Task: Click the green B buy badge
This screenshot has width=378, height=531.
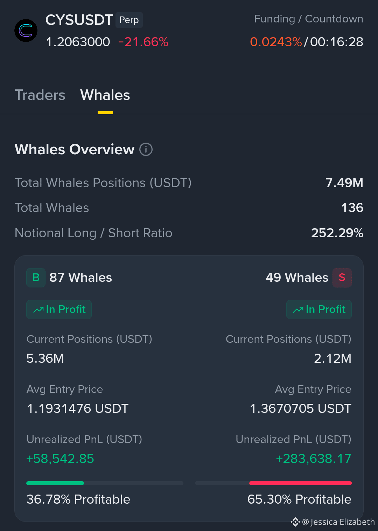Action: [36, 278]
